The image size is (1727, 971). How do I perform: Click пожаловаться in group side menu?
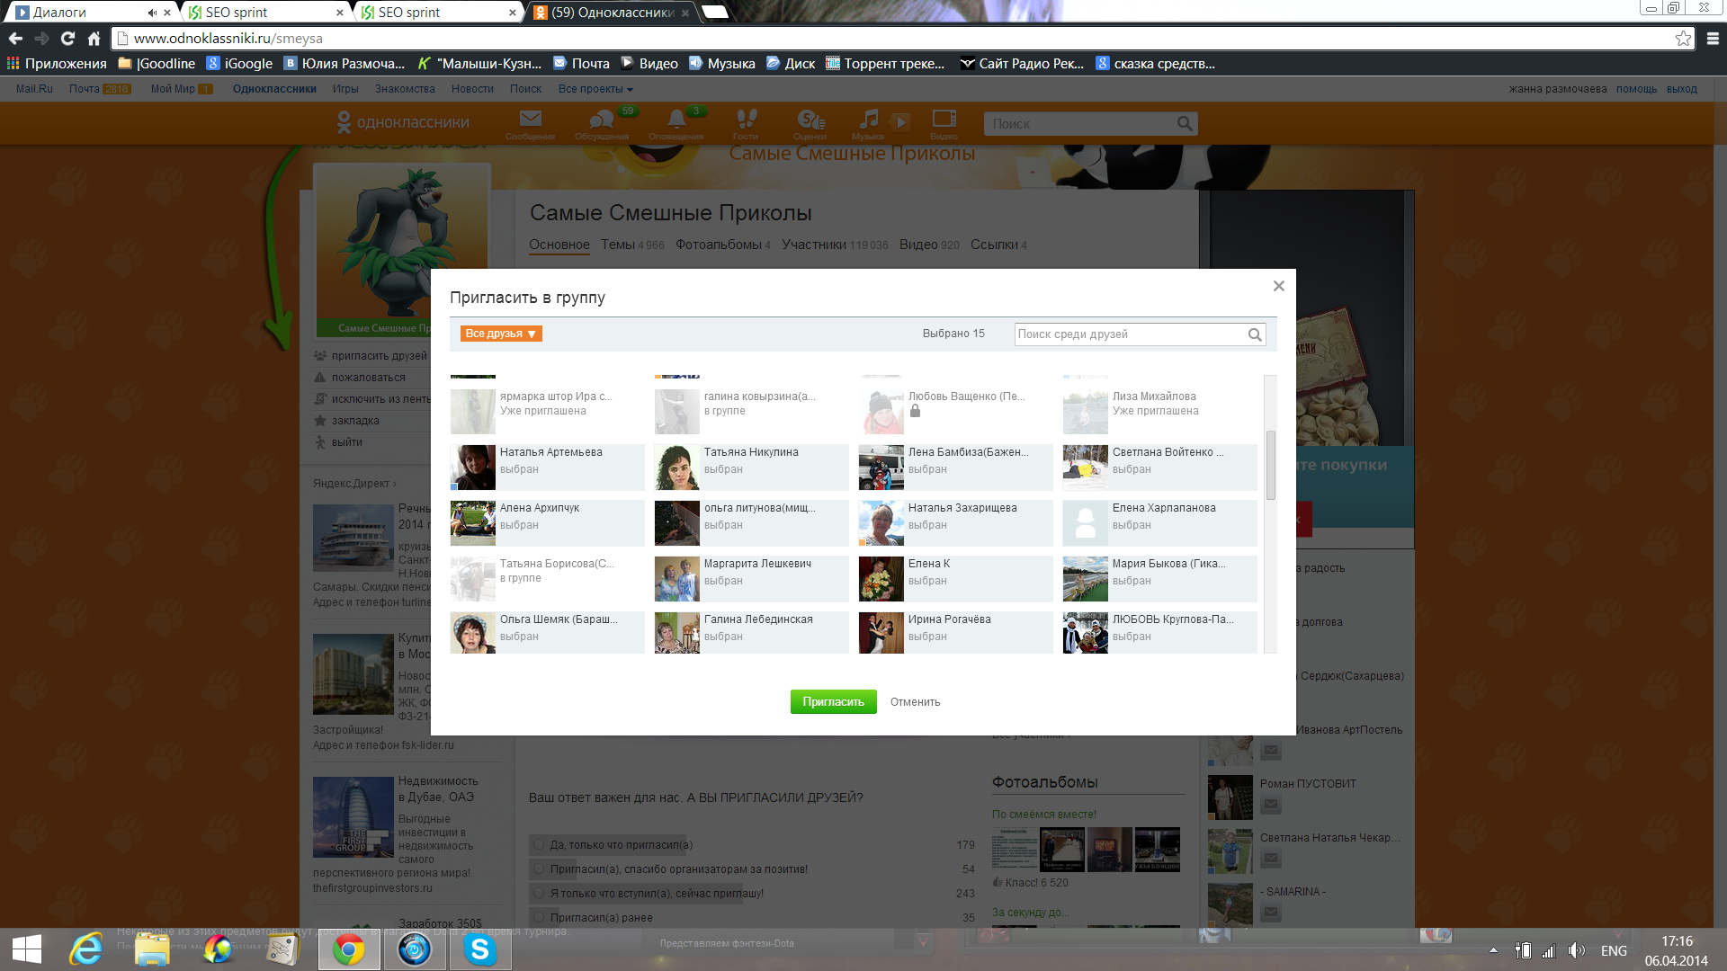368,378
